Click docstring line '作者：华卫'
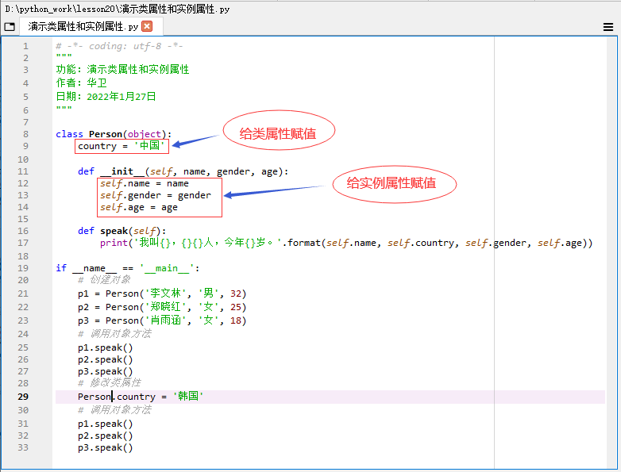 click(x=81, y=83)
